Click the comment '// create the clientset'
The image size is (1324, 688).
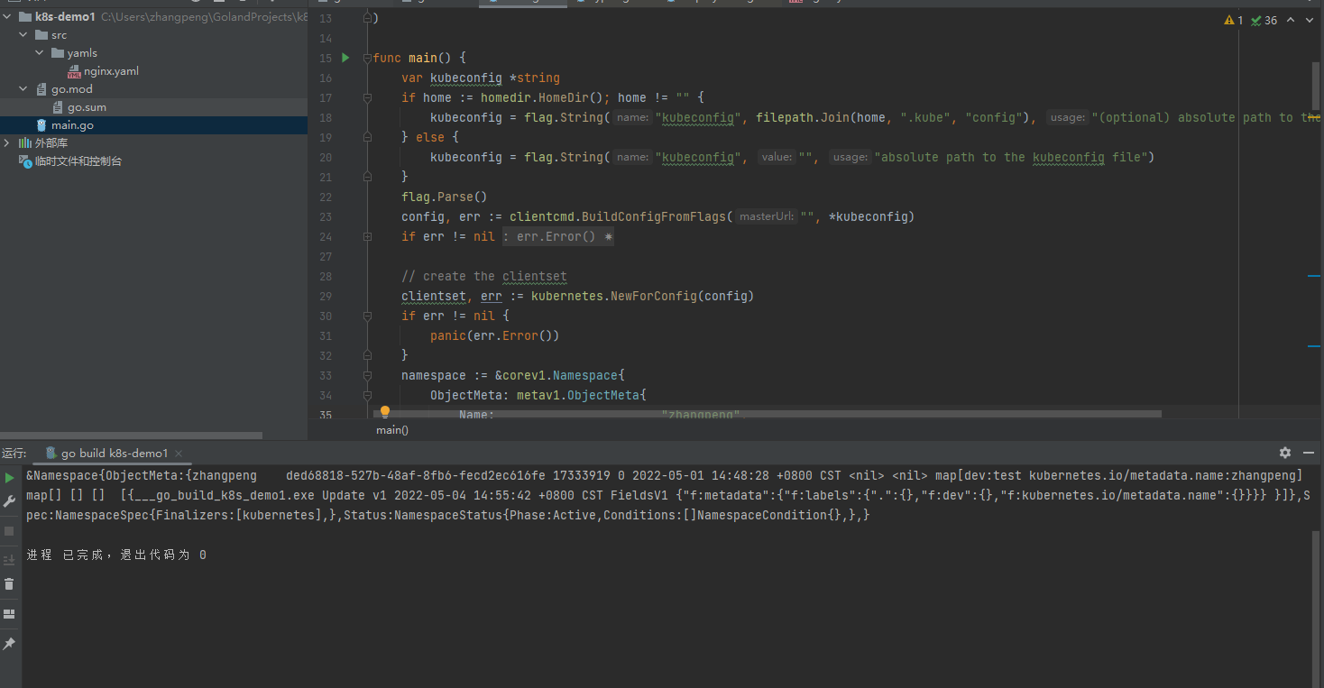[484, 276]
